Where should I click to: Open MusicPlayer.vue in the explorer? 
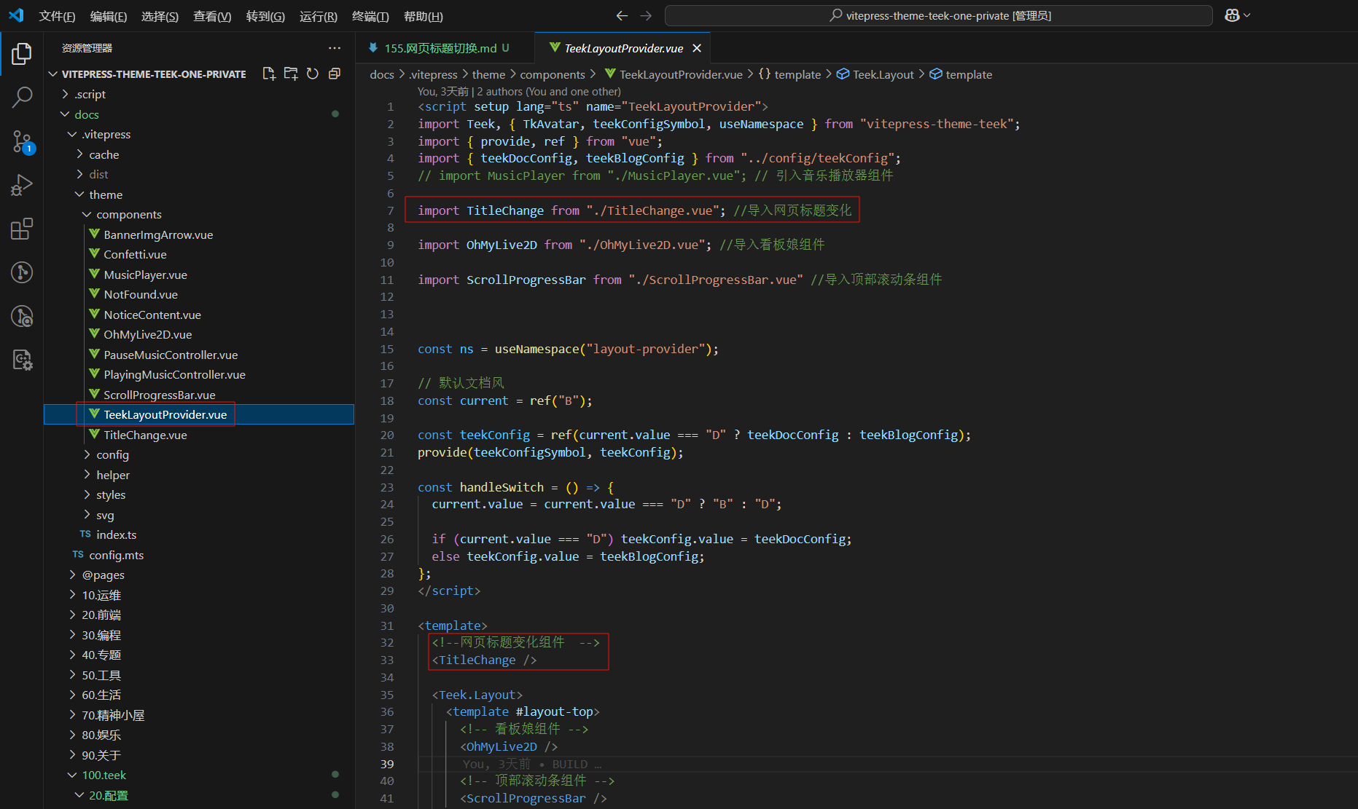point(199,275)
